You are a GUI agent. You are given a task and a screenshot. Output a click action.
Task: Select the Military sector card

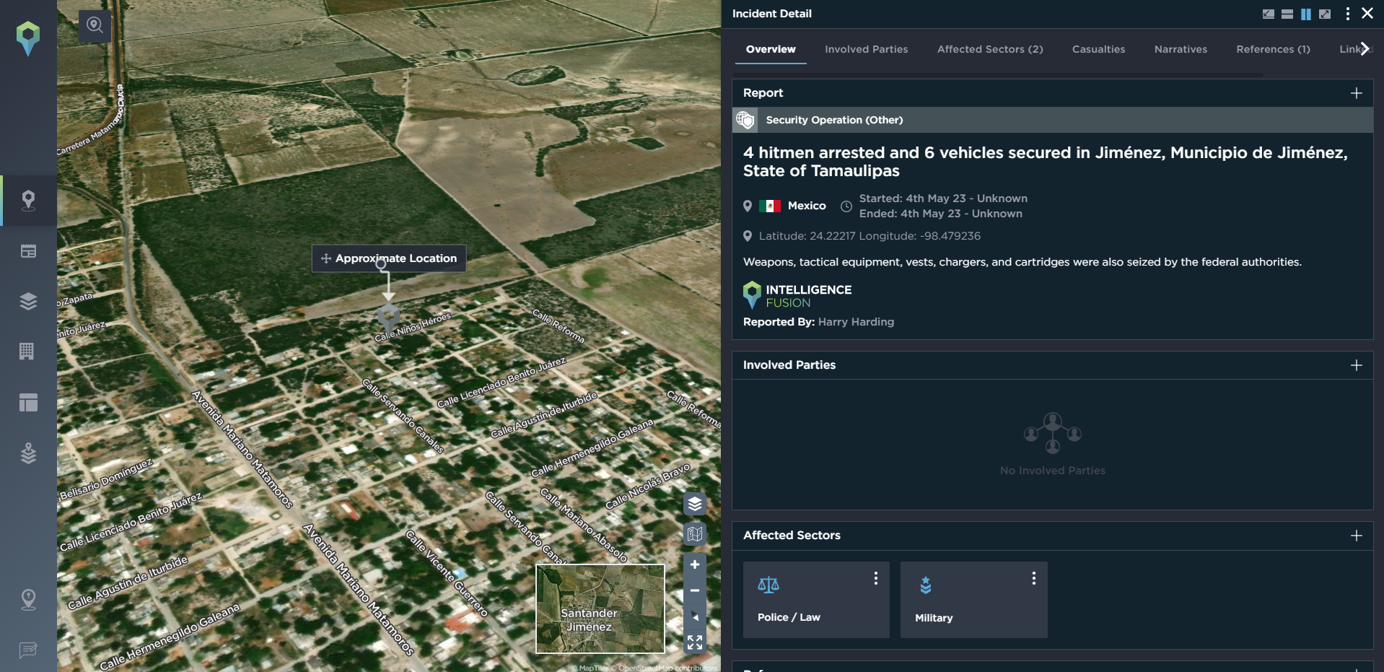tap(973, 599)
